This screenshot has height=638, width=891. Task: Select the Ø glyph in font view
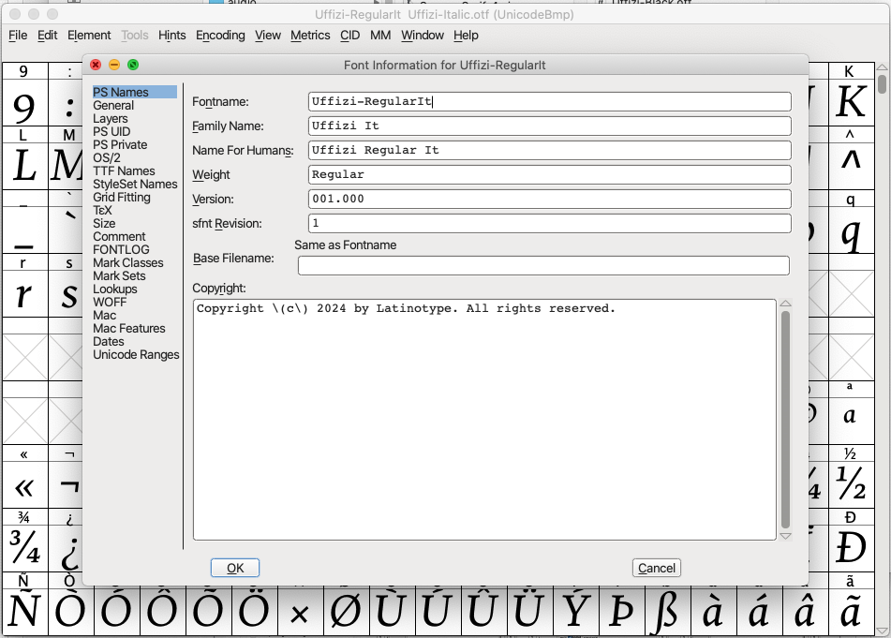pos(346,613)
